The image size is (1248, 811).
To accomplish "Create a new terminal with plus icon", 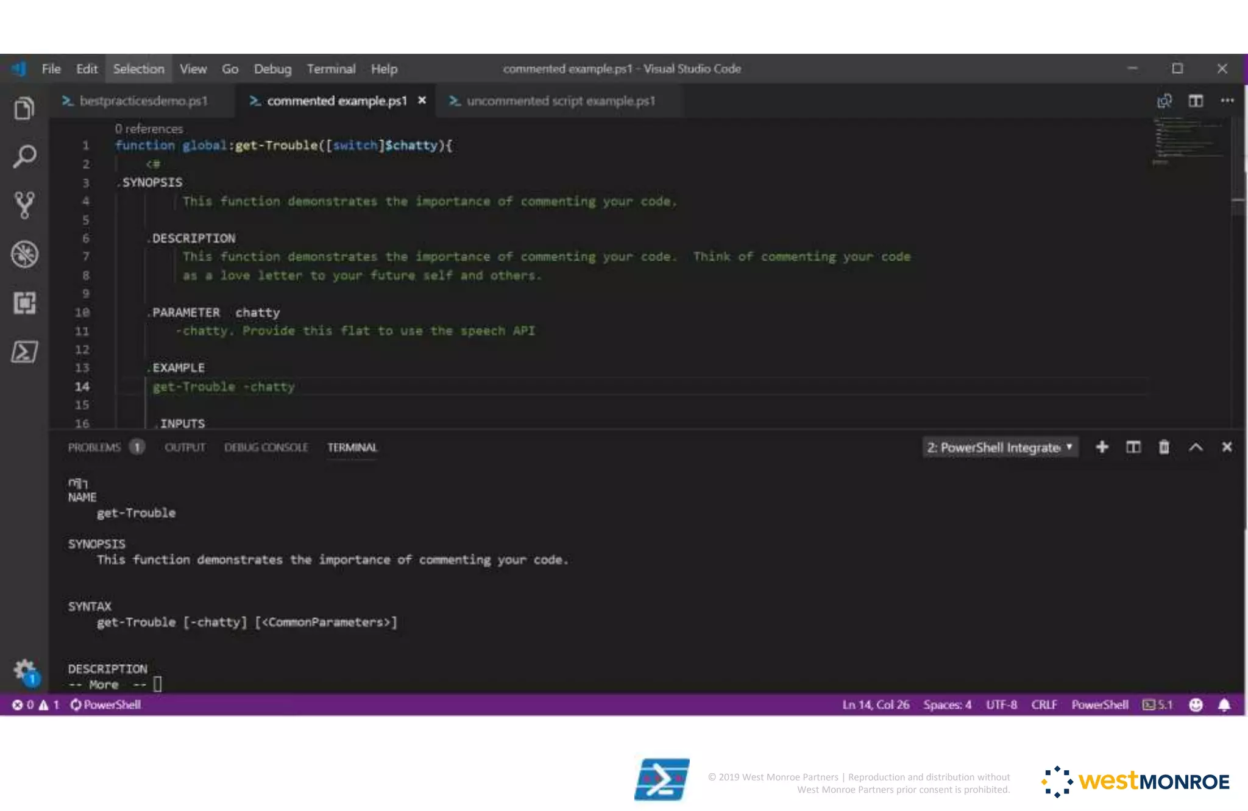I will tap(1102, 447).
